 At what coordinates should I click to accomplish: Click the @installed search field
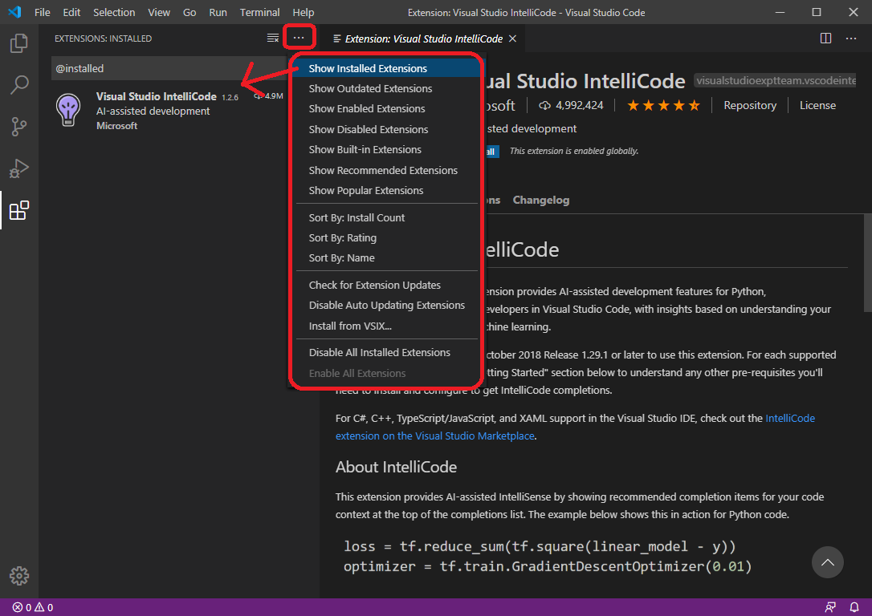169,68
